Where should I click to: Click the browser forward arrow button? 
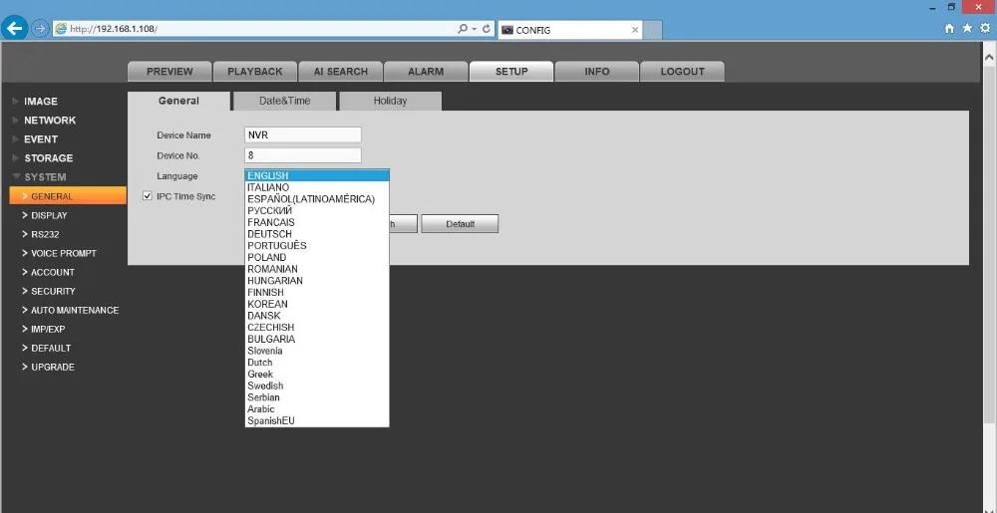(40, 29)
